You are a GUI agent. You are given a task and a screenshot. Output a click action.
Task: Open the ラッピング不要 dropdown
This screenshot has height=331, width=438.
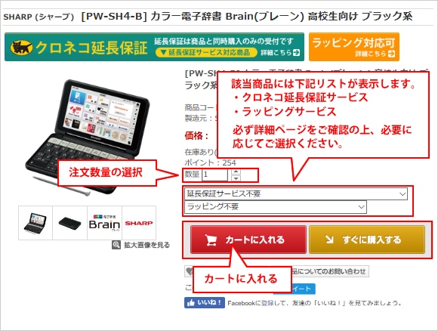(276, 207)
